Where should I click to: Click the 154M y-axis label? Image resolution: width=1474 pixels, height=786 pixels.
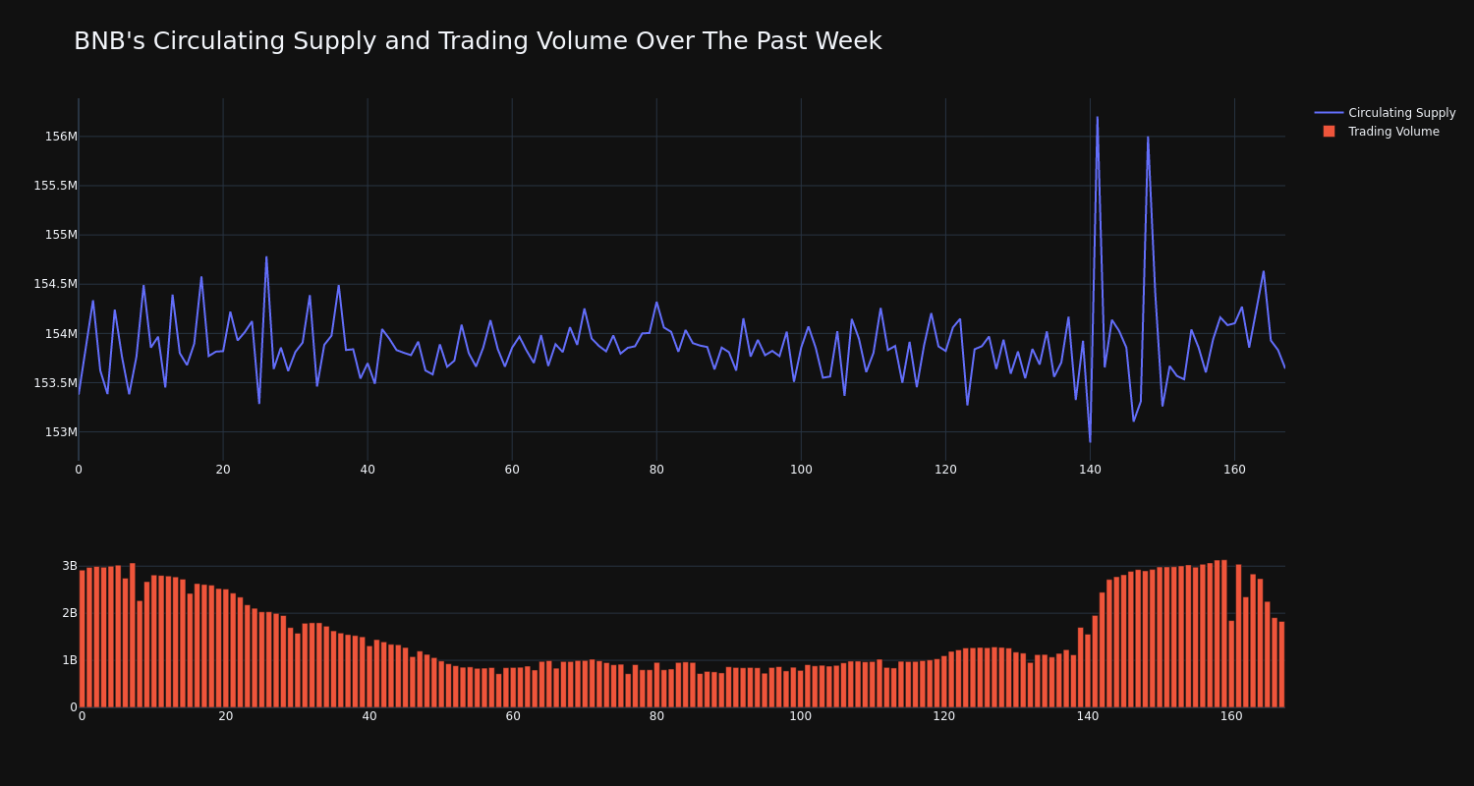coord(61,333)
